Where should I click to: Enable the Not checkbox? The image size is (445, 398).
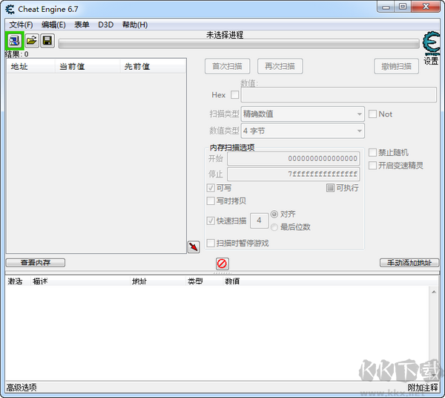(x=372, y=114)
